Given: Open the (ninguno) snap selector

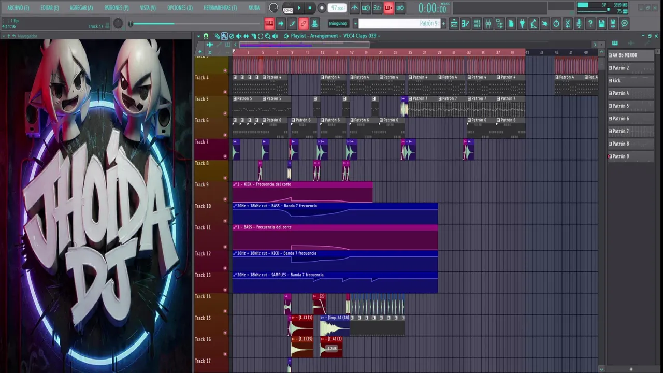Looking at the screenshot, I should tap(338, 23).
